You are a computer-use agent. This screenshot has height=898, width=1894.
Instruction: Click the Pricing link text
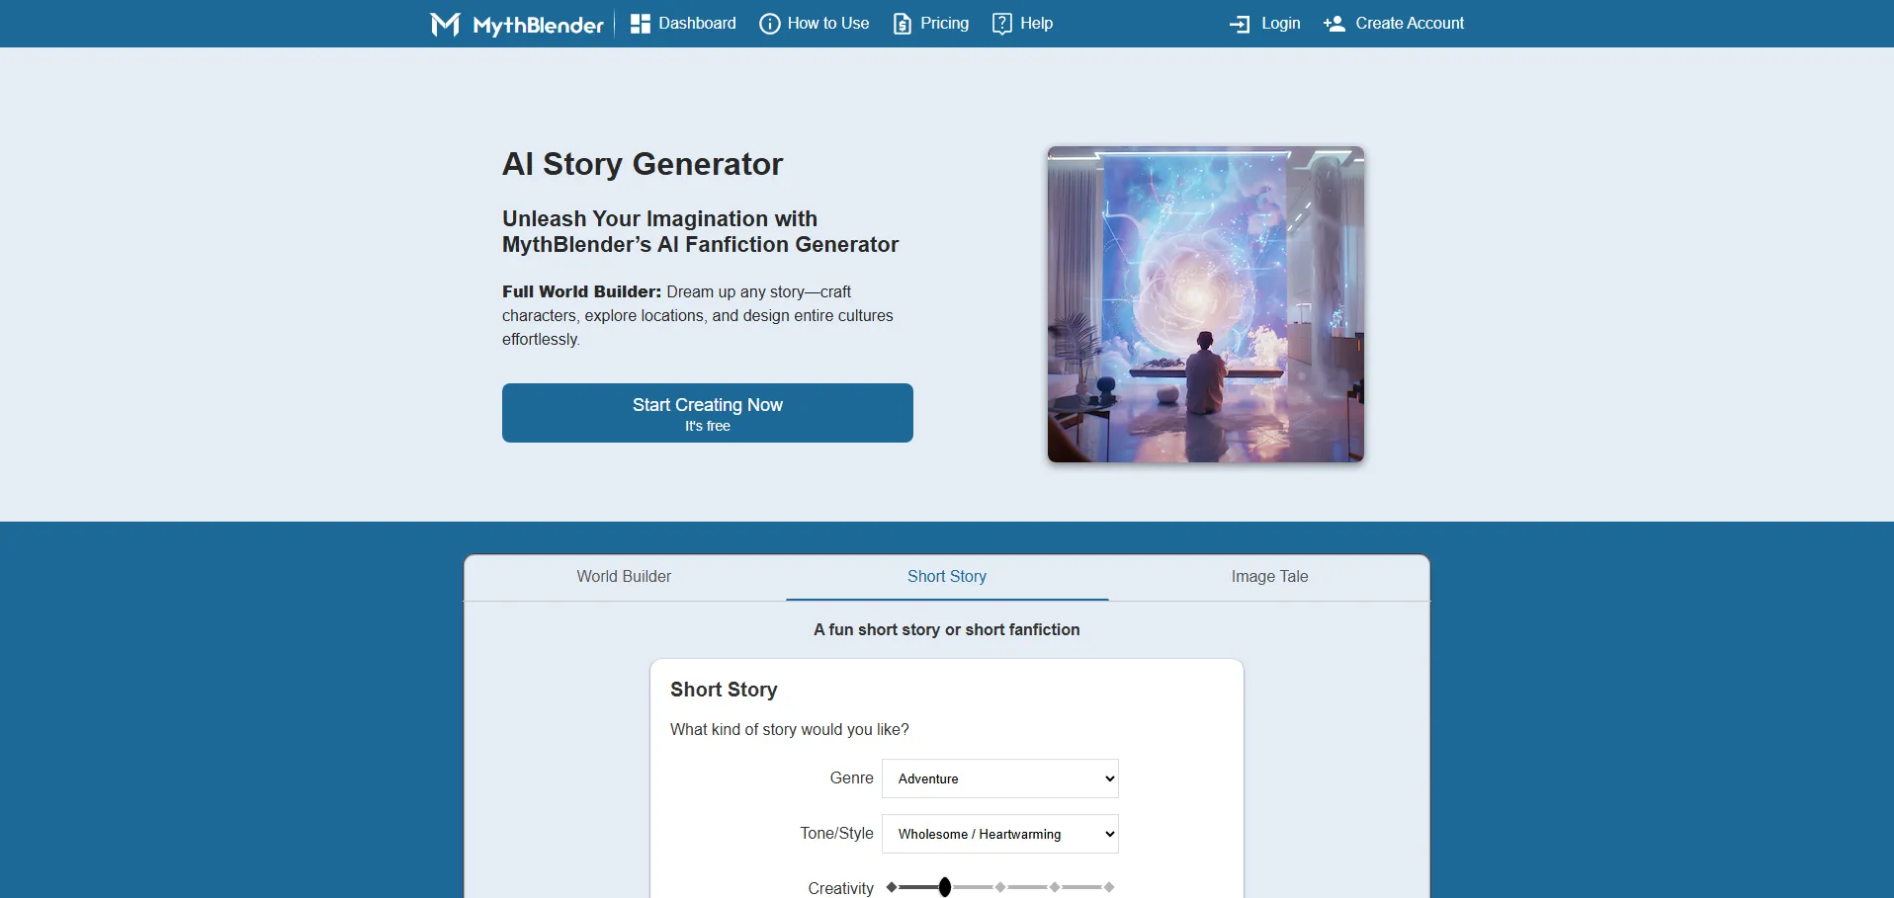pyautogui.click(x=944, y=24)
